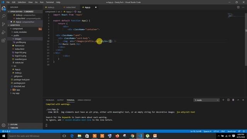Change language mode via JavaScript status item
This screenshot has height=139, width=247.
pyautogui.click(x=232, y=131)
